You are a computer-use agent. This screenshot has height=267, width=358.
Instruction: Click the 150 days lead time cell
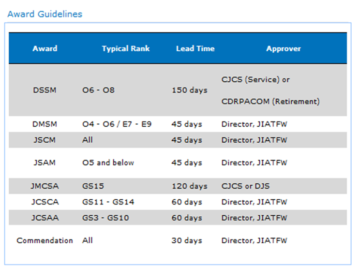tap(189, 90)
